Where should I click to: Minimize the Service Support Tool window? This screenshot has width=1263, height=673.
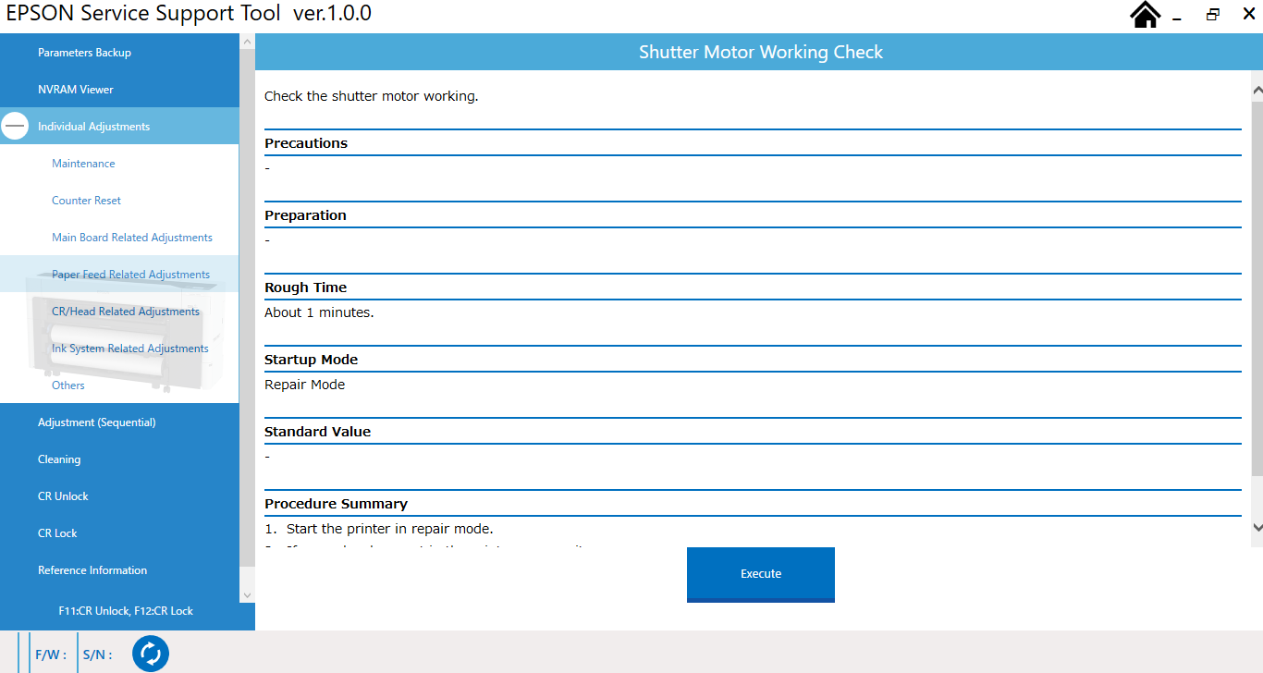[1177, 17]
